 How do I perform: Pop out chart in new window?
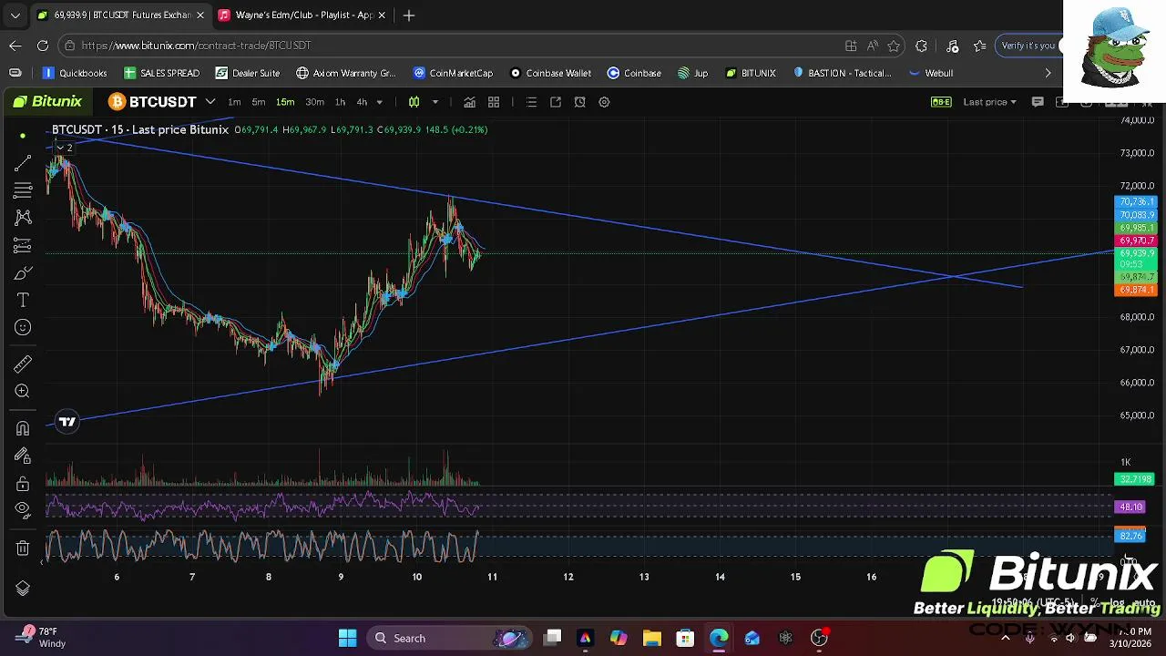pyautogui.click(x=556, y=102)
